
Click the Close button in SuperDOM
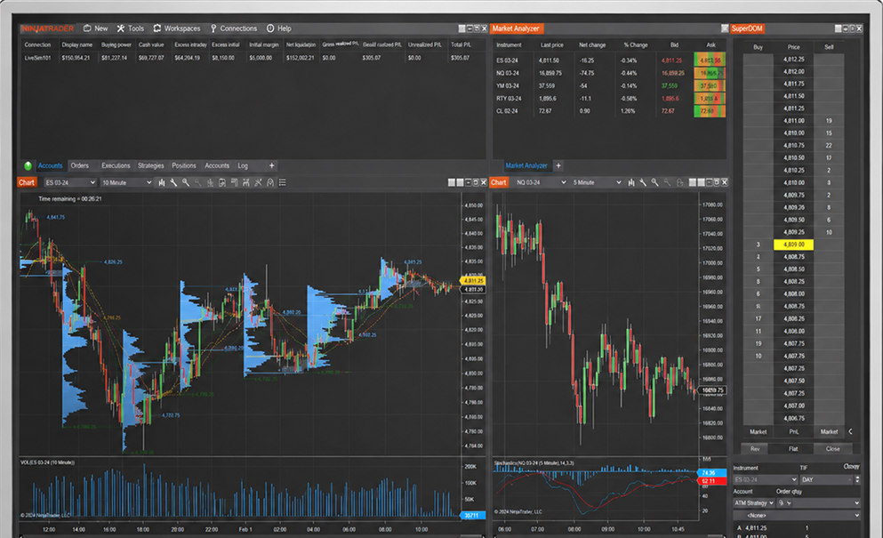coord(833,449)
